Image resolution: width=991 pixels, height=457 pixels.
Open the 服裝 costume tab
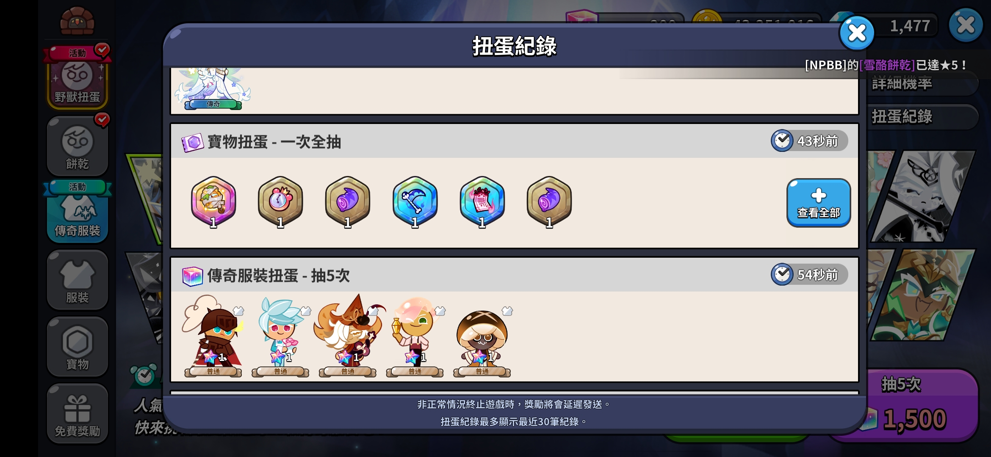[77, 280]
